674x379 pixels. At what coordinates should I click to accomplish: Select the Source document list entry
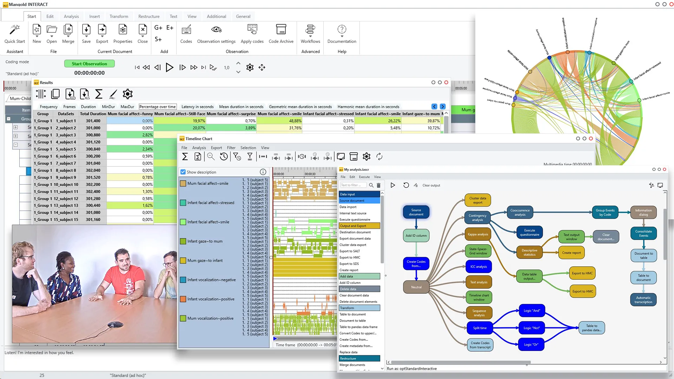359,200
